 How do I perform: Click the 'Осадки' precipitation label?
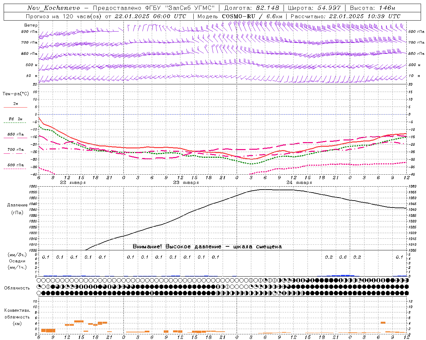17,261
